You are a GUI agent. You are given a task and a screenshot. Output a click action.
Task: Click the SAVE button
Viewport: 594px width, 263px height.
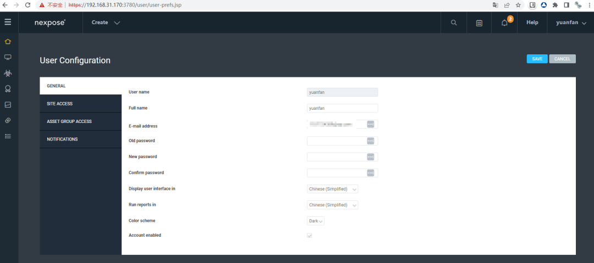click(537, 59)
